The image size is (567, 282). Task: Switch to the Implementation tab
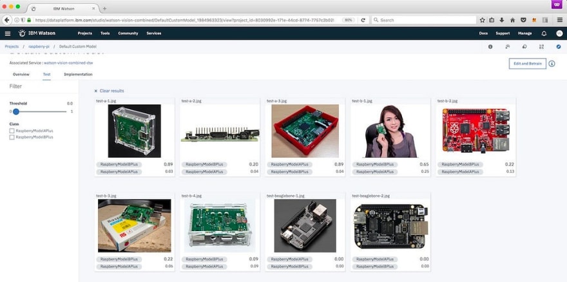(x=78, y=75)
